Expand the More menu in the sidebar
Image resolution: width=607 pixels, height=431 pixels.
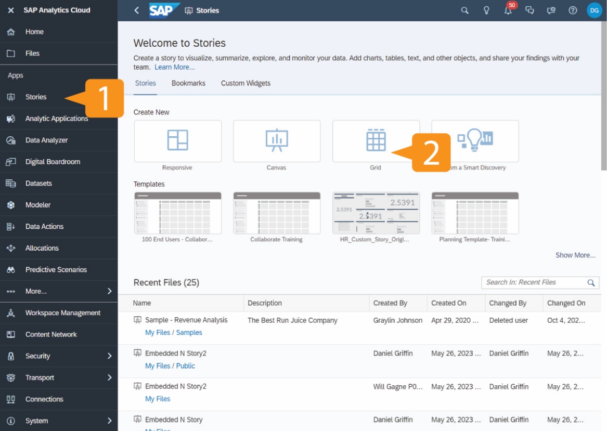coord(36,291)
